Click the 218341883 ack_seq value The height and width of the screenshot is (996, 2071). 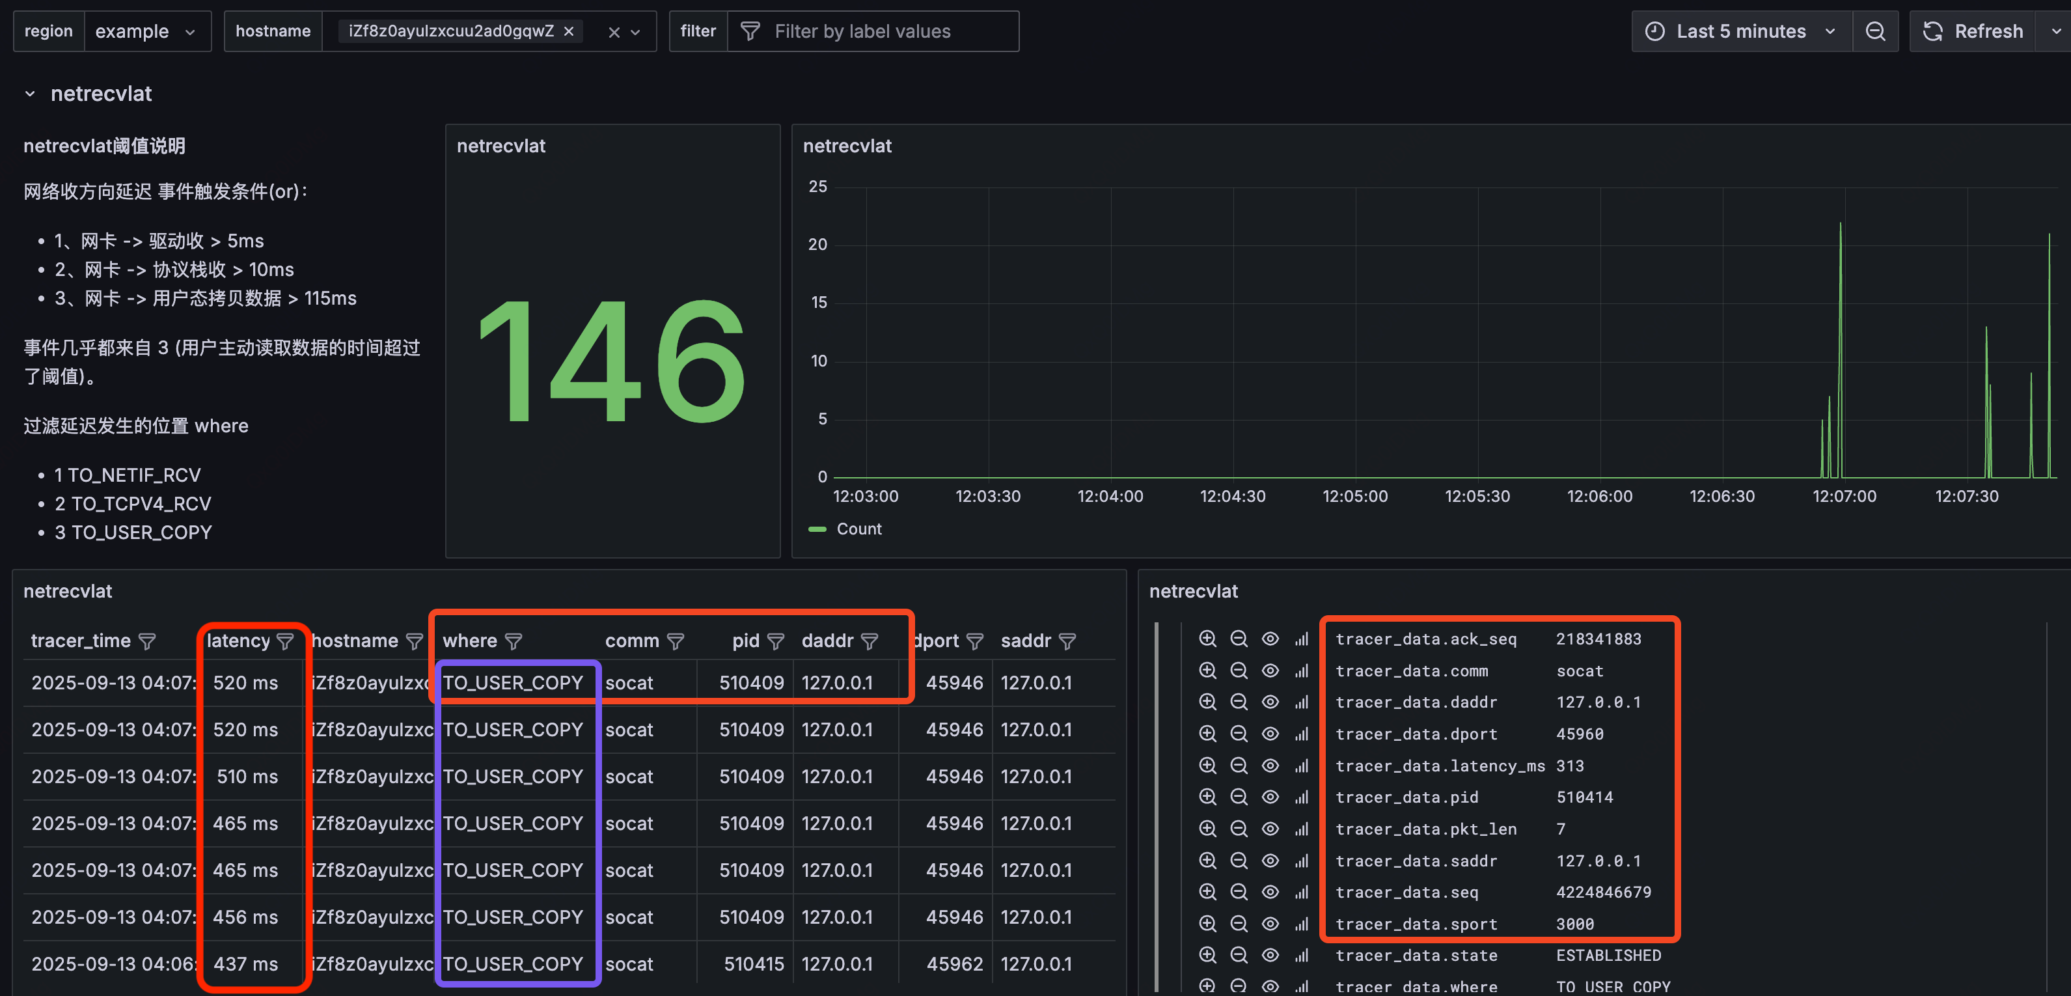coord(1598,638)
